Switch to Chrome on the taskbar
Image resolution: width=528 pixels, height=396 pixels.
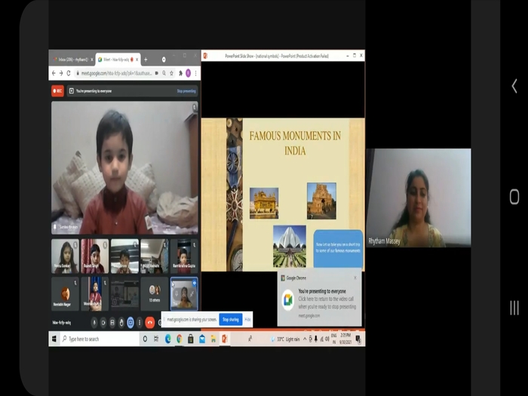pos(180,339)
